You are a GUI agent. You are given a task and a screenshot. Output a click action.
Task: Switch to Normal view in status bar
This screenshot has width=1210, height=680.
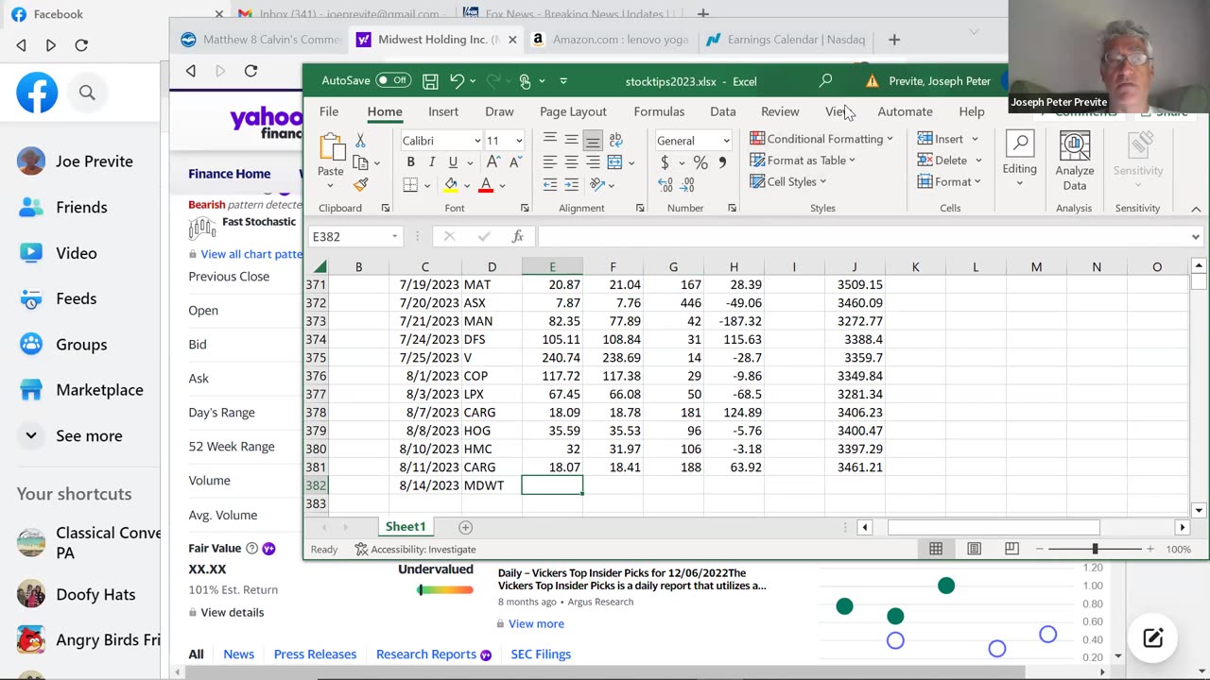pyautogui.click(x=936, y=549)
